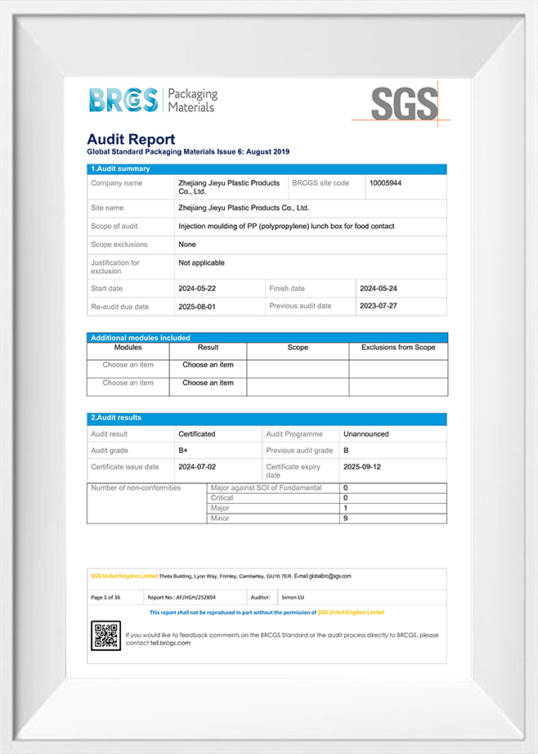Click the 'Number of non-conformities' label
Viewport: 538px width, 754px height.
[x=136, y=488]
